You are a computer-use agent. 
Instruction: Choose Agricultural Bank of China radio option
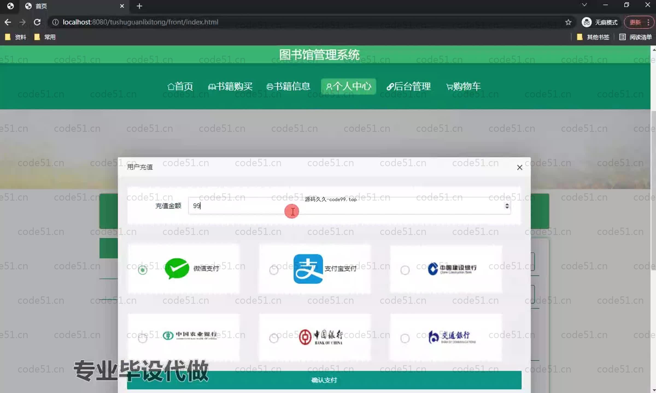pyautogui.click(x=142, y=338)
